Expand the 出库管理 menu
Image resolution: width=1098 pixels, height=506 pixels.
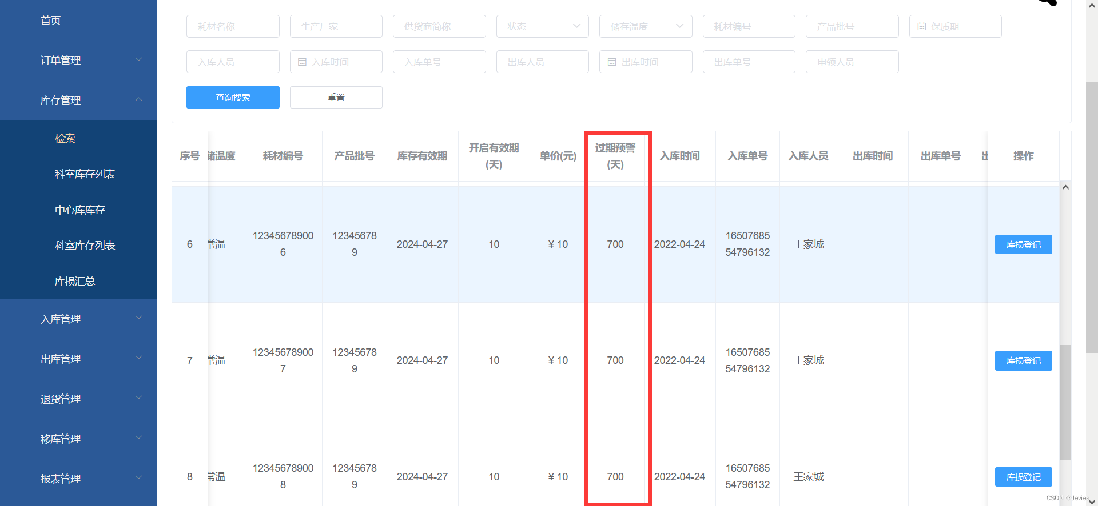(78, 359)
